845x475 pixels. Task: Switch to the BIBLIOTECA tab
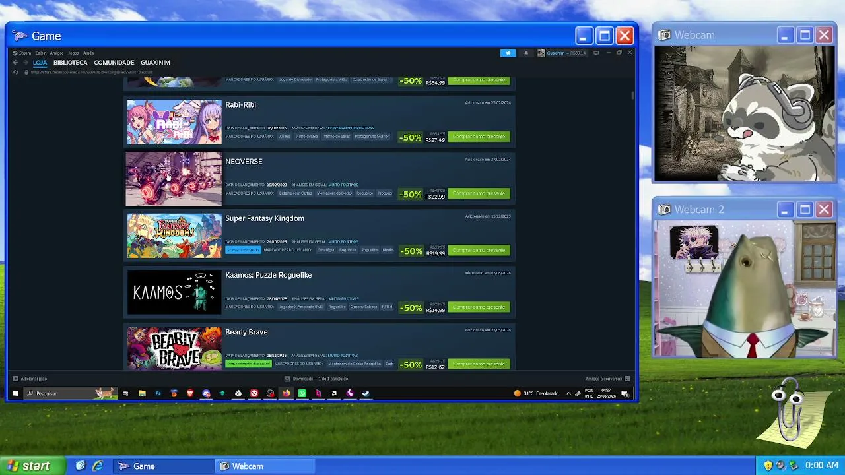71,63
